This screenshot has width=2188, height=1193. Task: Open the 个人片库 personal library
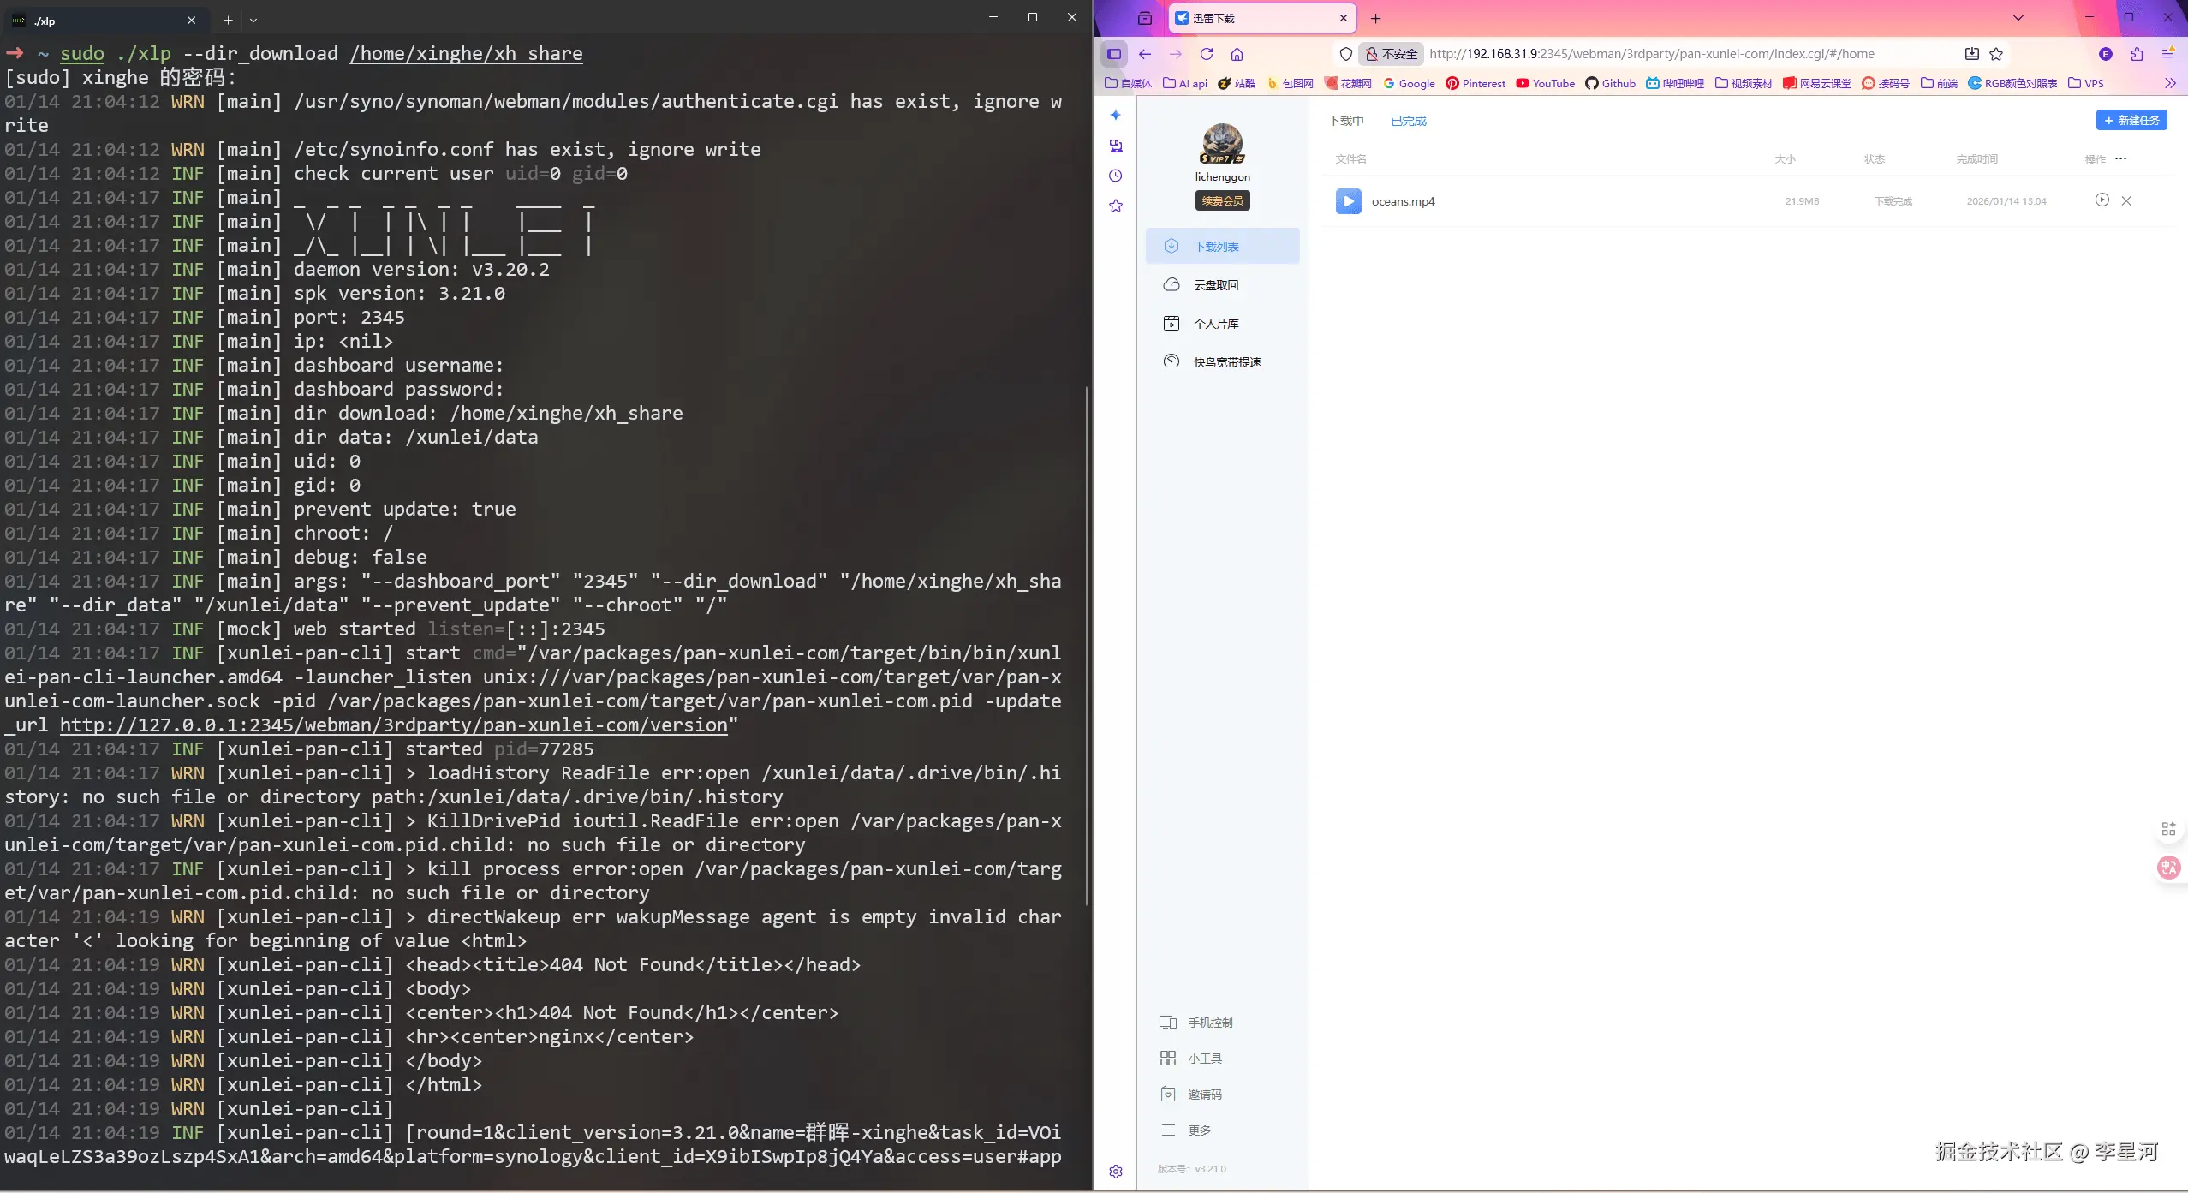tap(1215, 324)
